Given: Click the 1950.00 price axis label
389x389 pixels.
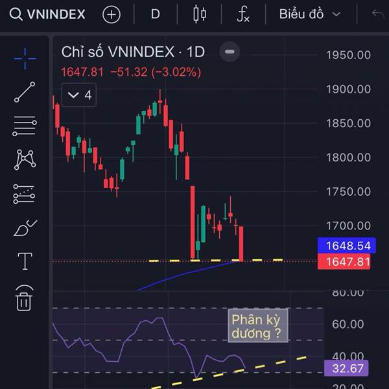Looking at the screenshot, I should coord(348,55).
